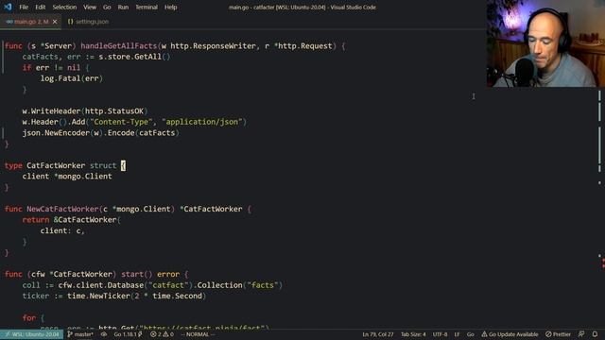This screenshot has width=605, height=340.
Task: Open the Terminal menu
Action: 147,7
